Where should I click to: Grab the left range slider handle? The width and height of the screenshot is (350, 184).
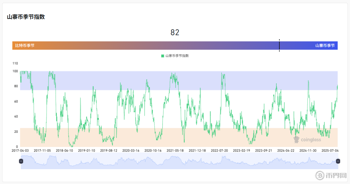(x=21, y=161)
